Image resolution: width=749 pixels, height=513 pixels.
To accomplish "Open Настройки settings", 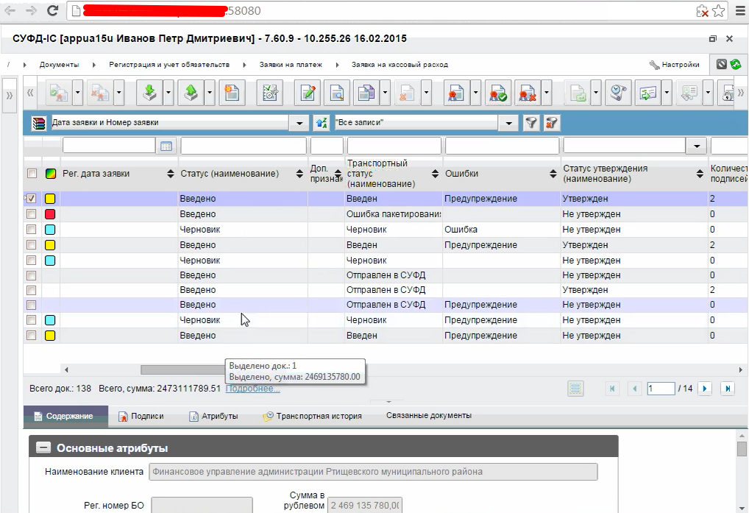I will [x=675, y=65].
